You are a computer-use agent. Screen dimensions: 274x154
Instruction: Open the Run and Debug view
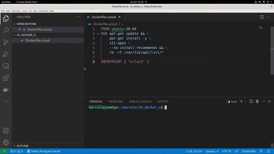coord(6,54)
